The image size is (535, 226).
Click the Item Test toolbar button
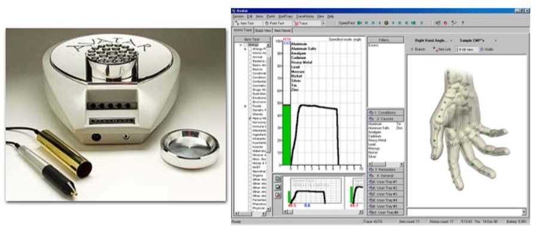248,23
